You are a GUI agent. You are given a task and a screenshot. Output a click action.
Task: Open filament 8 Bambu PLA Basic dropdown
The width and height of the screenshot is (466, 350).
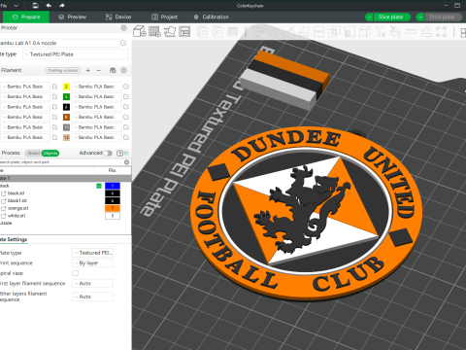[96, 117]
